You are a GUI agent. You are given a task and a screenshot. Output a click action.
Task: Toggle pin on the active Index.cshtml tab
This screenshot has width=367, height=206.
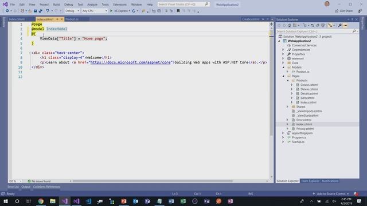tap(57, 19)
